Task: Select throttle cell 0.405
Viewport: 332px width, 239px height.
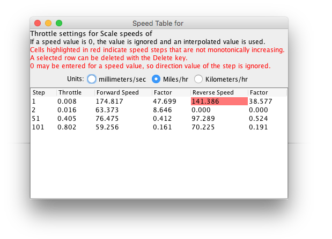Action: pyautogui.click(x=76, y=118)
